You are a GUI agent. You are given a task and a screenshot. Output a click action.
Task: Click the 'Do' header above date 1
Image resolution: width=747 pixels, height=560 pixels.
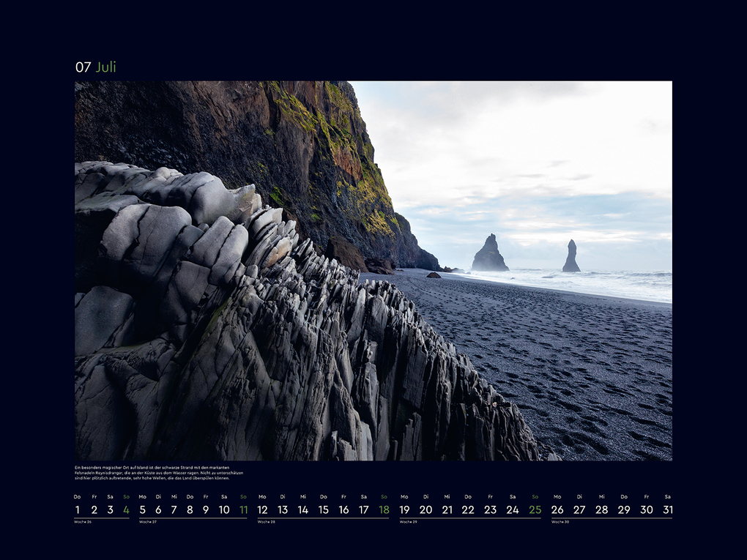76,496
